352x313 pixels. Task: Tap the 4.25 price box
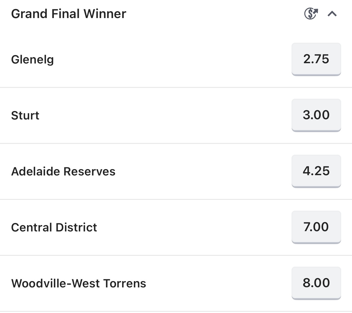(x=316, y=171)
